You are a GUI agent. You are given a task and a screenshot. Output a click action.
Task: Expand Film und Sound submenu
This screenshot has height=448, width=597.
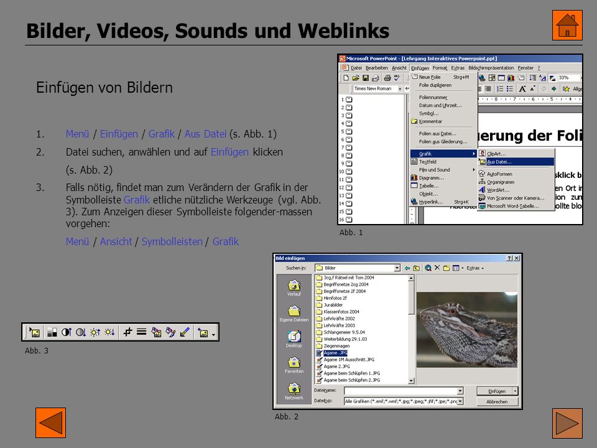443,170
